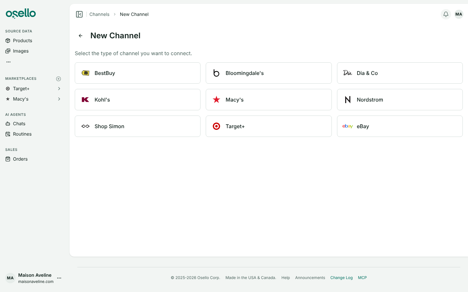This screenshot has width=468, height=292.
Task: Click the MA avatar in sidebar footer
Action: click(10, 278)
